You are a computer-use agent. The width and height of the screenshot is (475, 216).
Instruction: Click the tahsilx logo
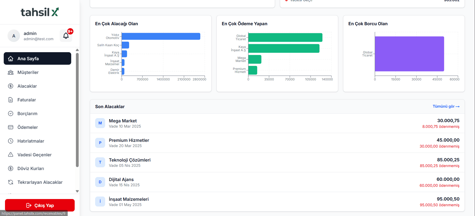pyautogui.click(x=40, y=12)
